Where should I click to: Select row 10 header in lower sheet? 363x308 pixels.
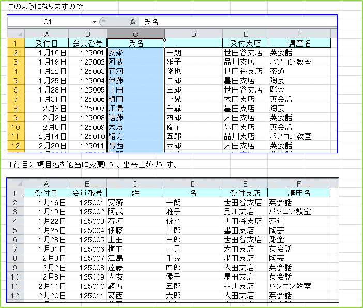16,277
